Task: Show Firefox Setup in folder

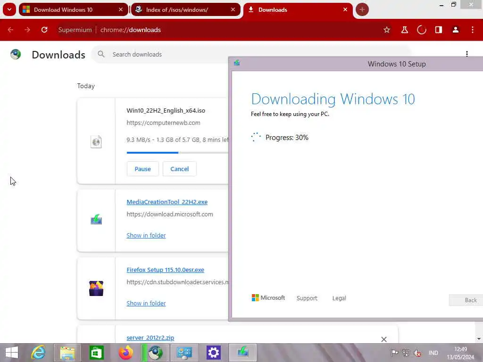Action: click(x=146, y=303)
